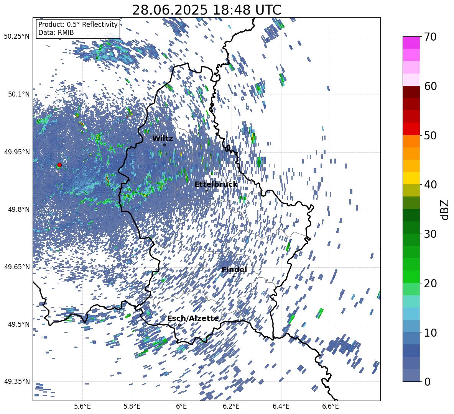
Task: Click the colorbar label 50
Action: point(430,136)
